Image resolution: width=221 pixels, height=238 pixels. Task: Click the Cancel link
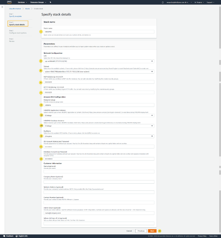[129, 231]
